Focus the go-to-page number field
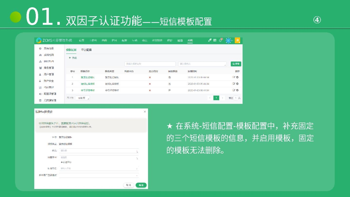This screenshot has height=197, width=350. [x=236, y=98]
